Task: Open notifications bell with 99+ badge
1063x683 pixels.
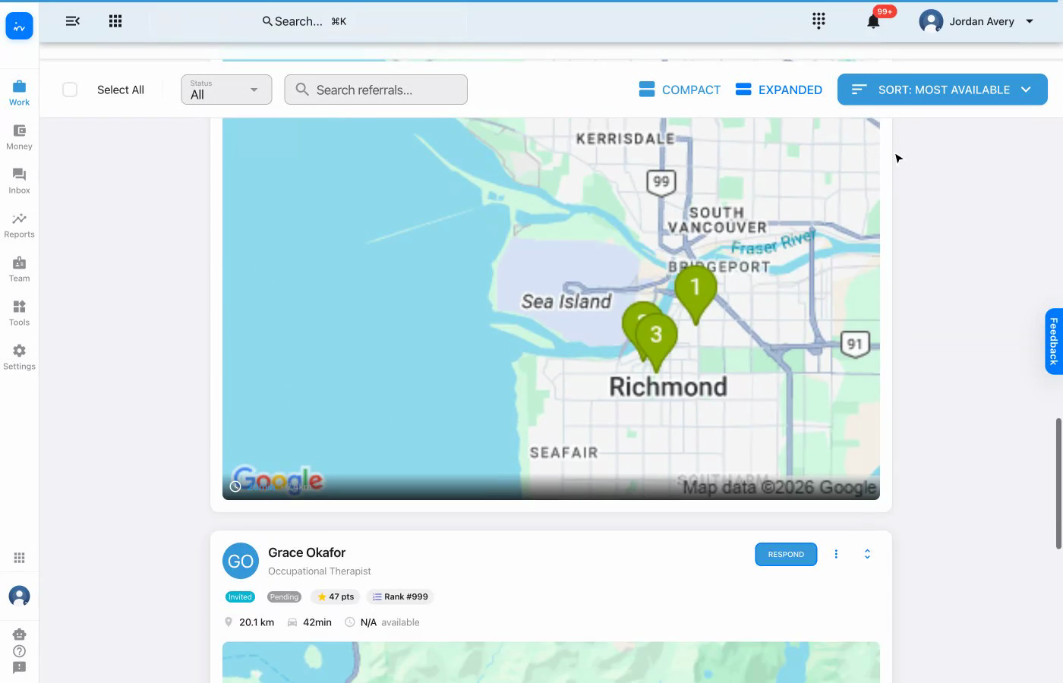Action: click(874, 20)
